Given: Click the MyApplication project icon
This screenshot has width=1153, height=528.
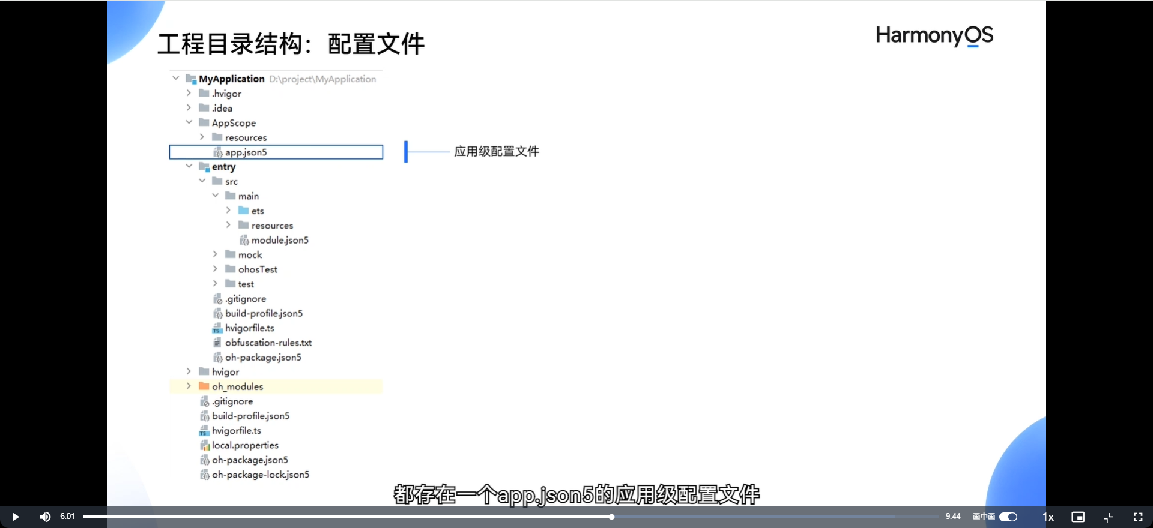Looking at the screenshot, I should tap(191, 79).
